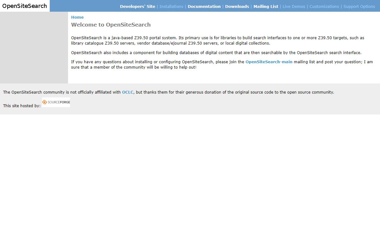Go to the Installations menu item
The image size is (380, 234).
tap(171, 6)
